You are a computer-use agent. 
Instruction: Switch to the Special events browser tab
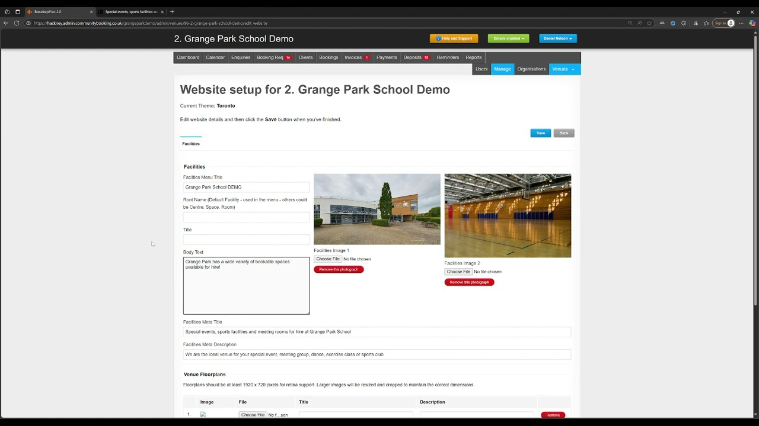click(x=132, y=12)
